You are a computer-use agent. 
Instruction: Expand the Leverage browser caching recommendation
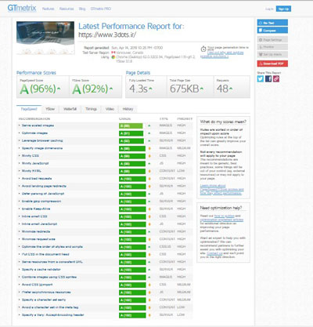pos(42,140)
